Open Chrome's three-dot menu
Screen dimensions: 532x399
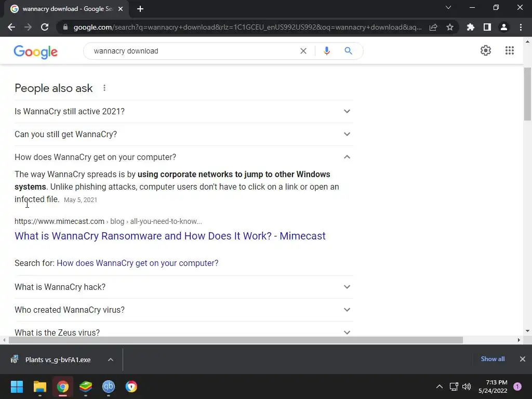(x=521, y=27)
